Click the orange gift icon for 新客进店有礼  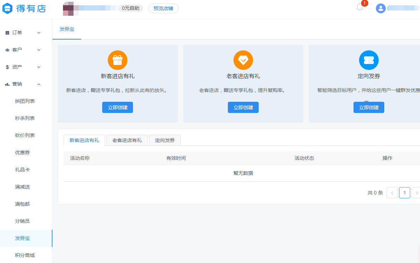118,60
